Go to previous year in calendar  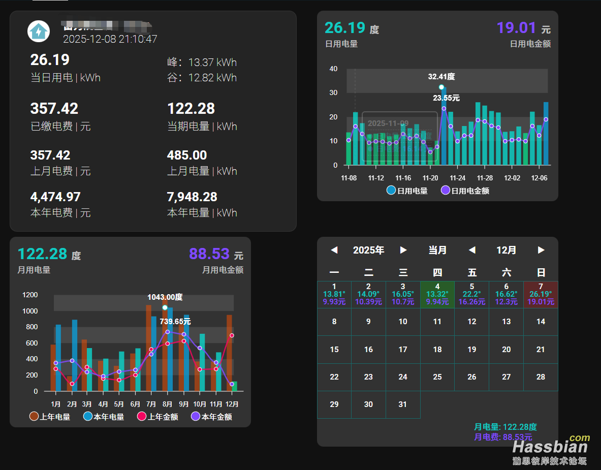pos(334,250)
